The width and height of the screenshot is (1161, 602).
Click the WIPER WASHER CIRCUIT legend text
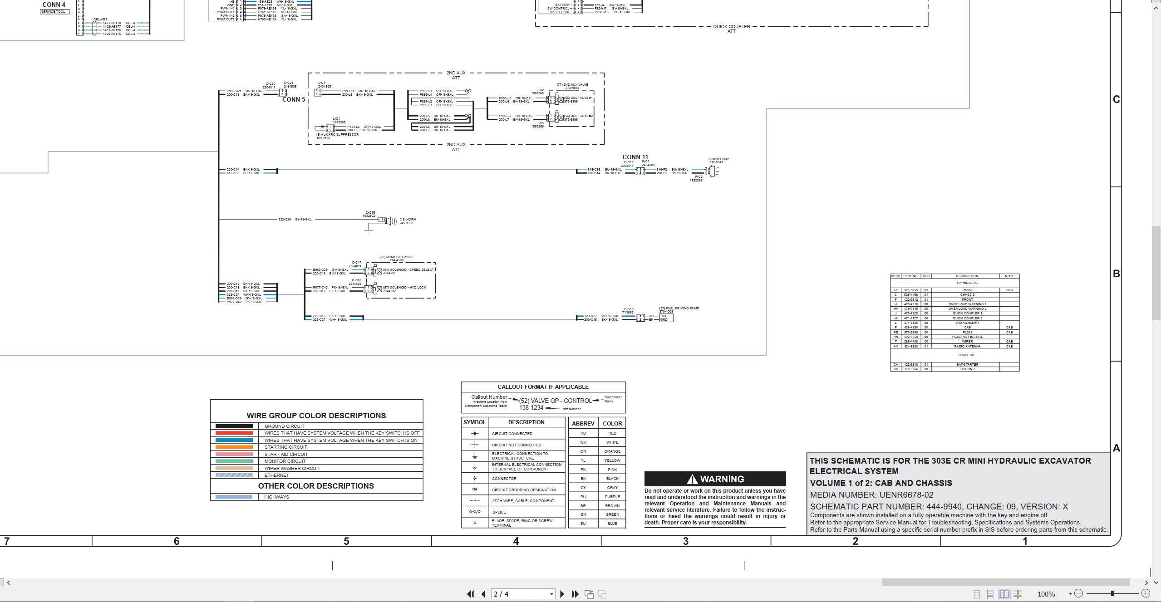point(292,468)
